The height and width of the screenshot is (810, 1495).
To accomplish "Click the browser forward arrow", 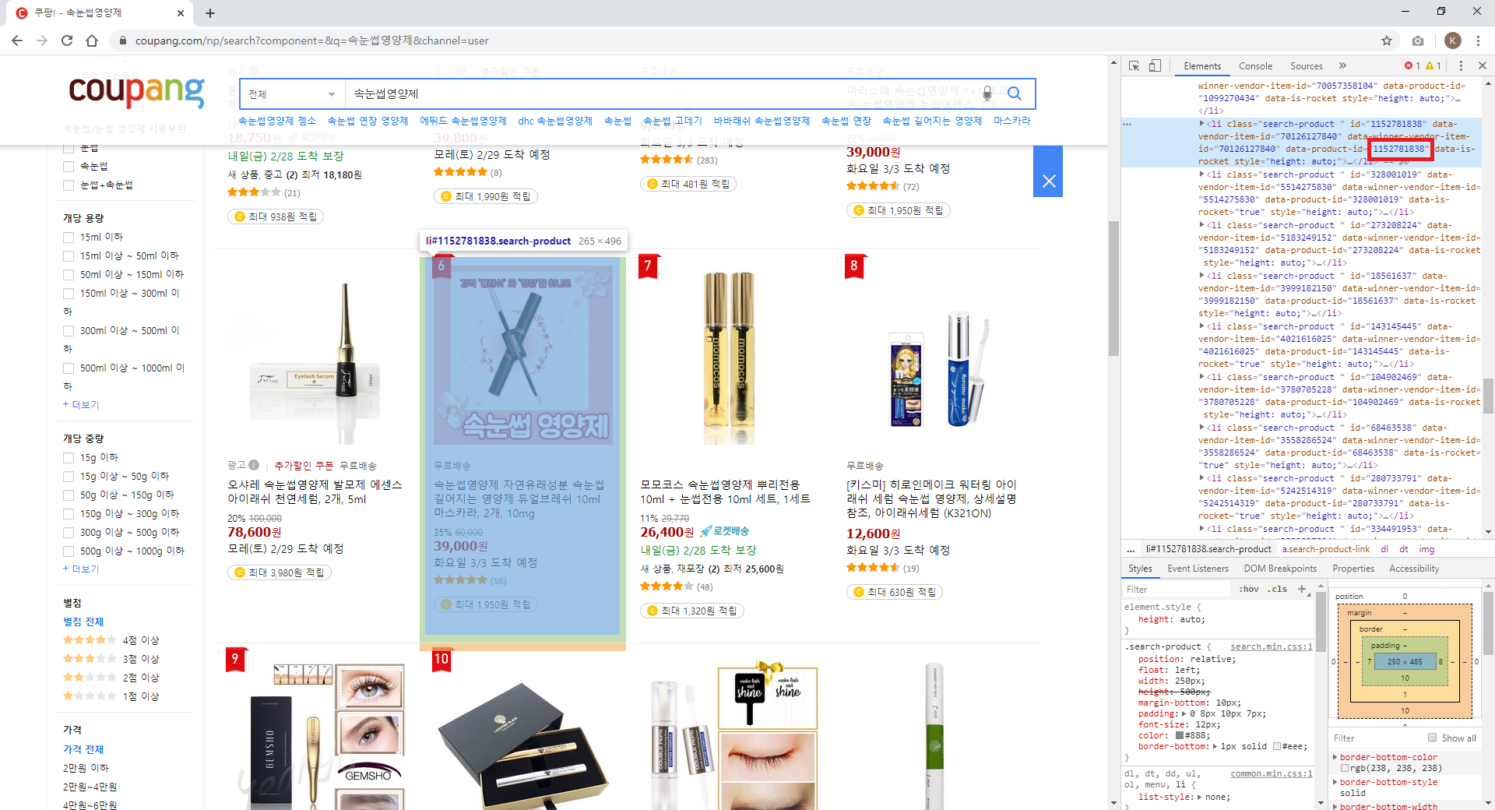I will (42, 40).
